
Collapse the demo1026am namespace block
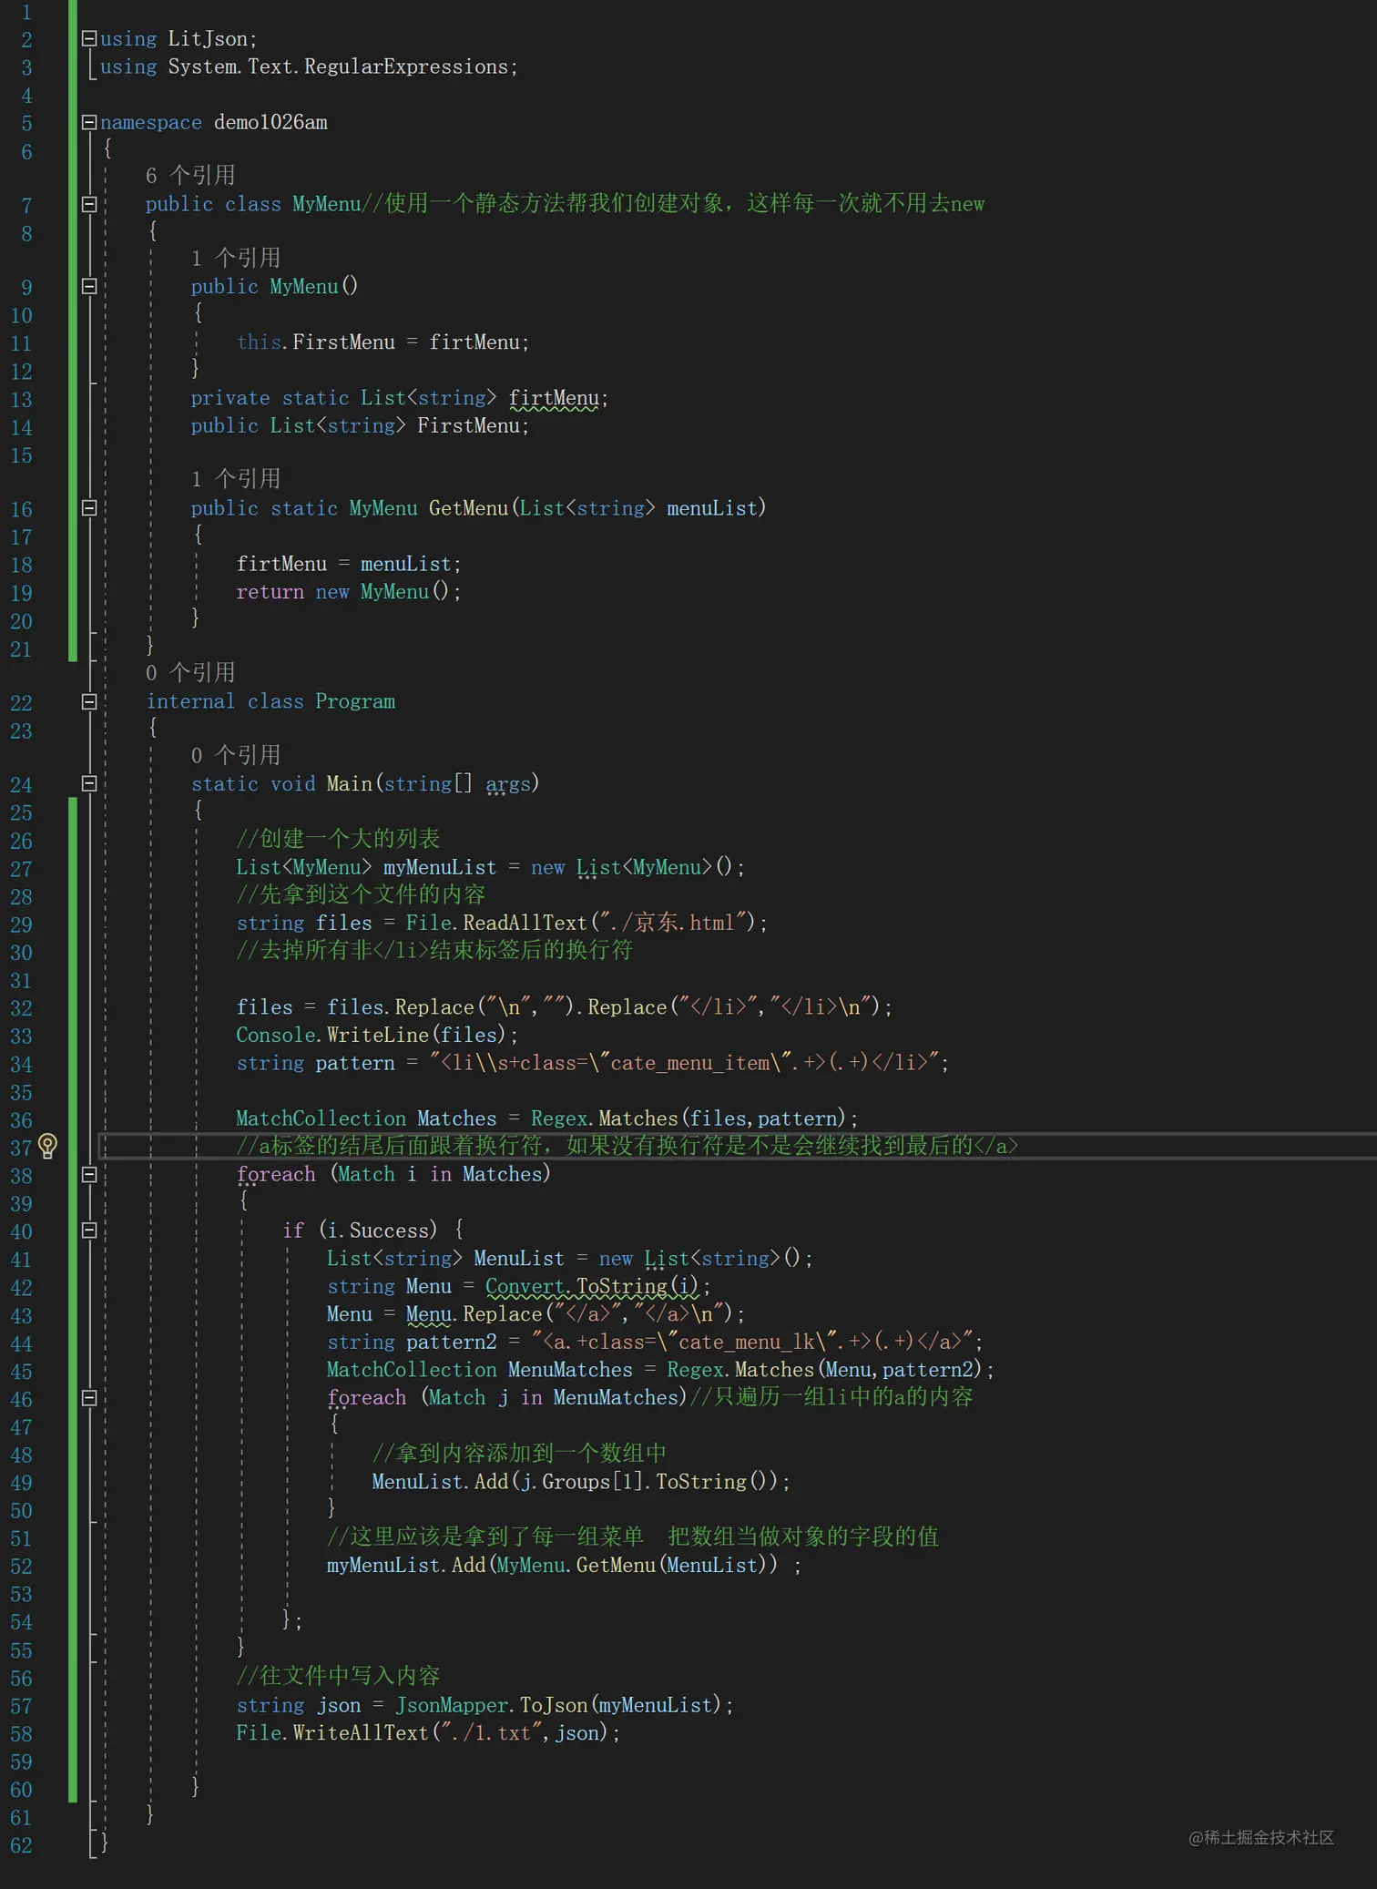click(x=89, y=122)
